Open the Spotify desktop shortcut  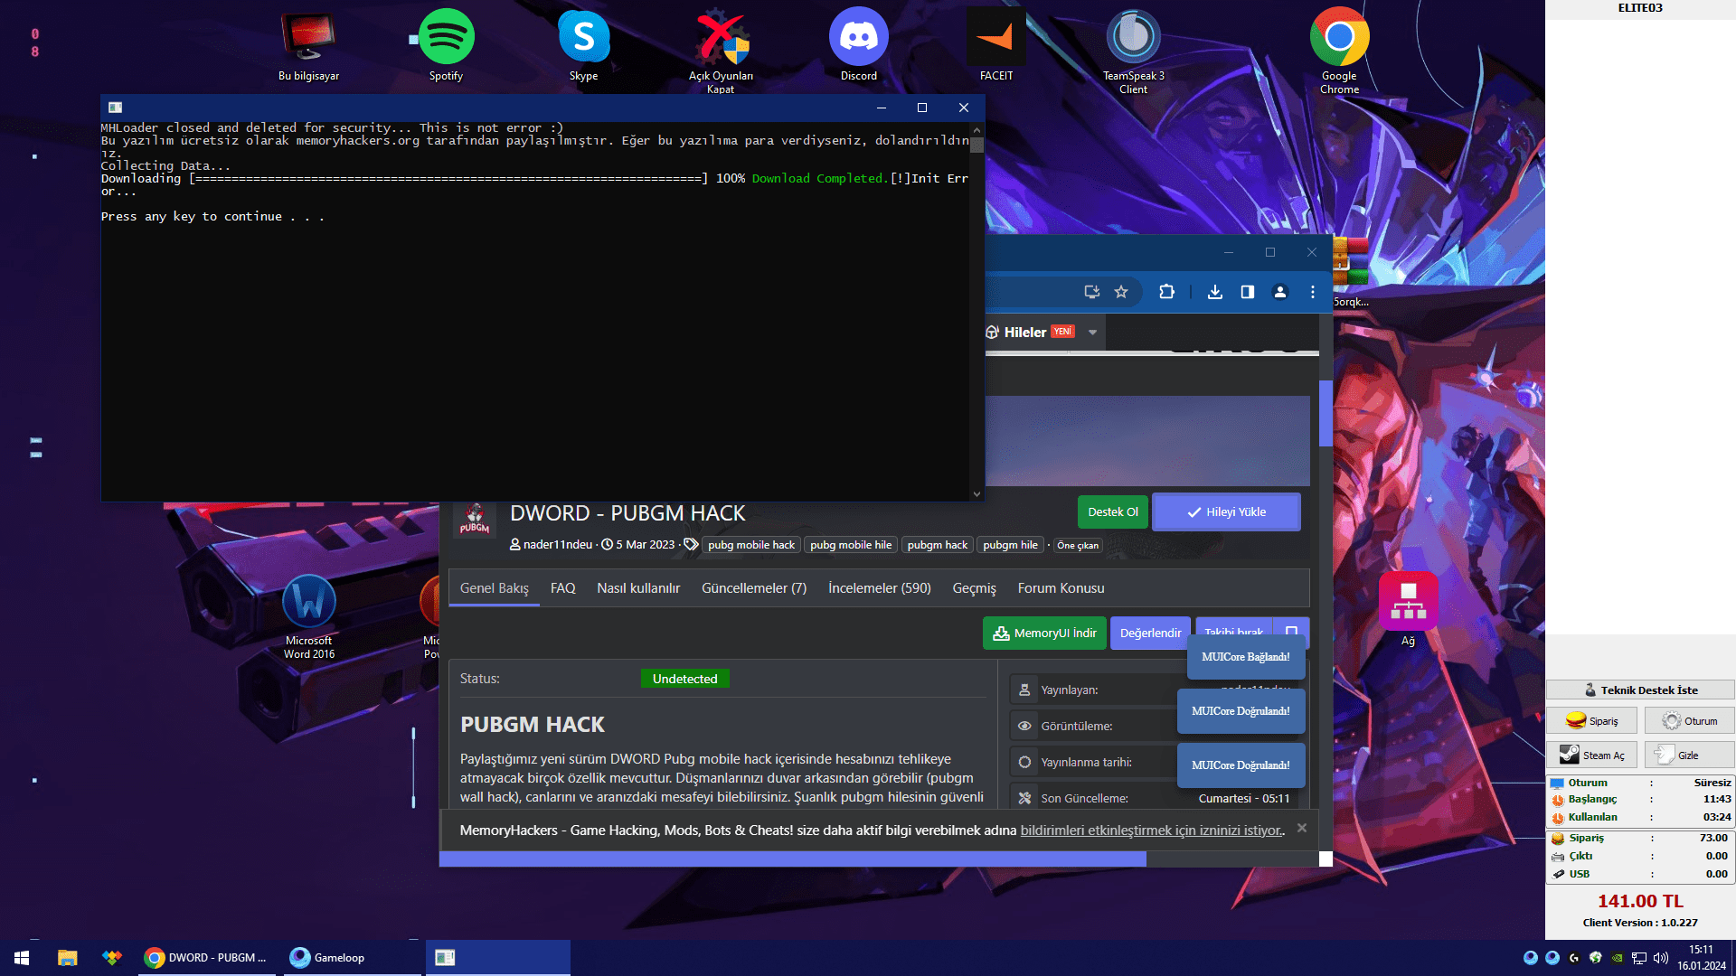pos(446,45)
